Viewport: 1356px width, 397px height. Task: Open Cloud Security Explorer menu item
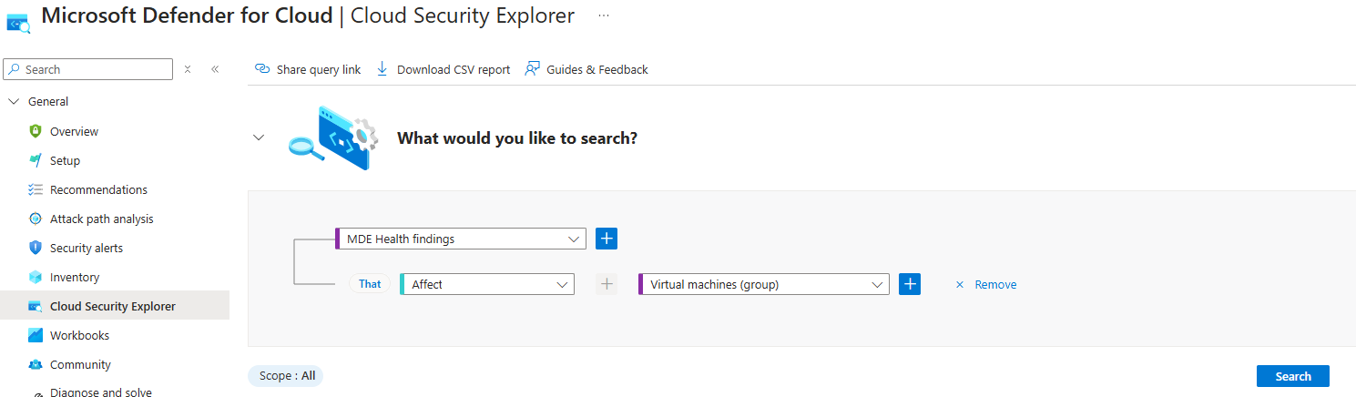tap(112, 306)
